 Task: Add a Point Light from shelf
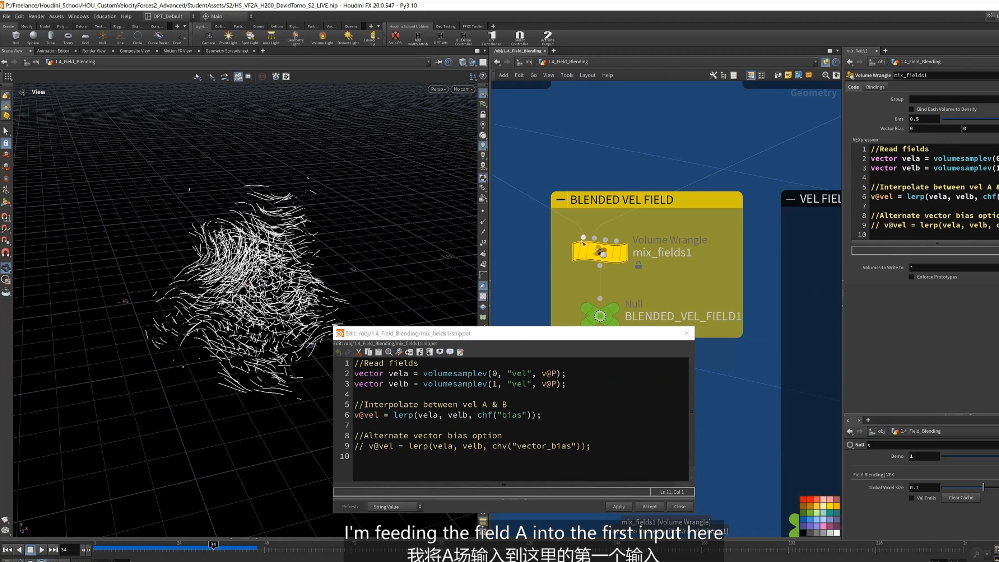(228, 38)
